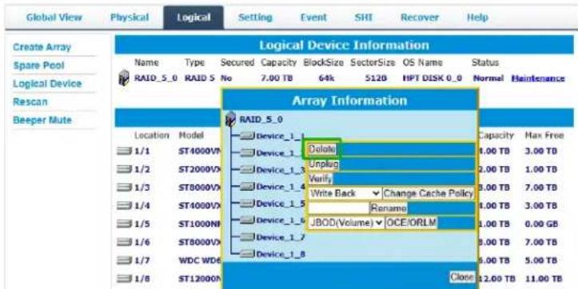Click Rescan in sidebar
578x289 pixels.
click(x=30, y=101)
